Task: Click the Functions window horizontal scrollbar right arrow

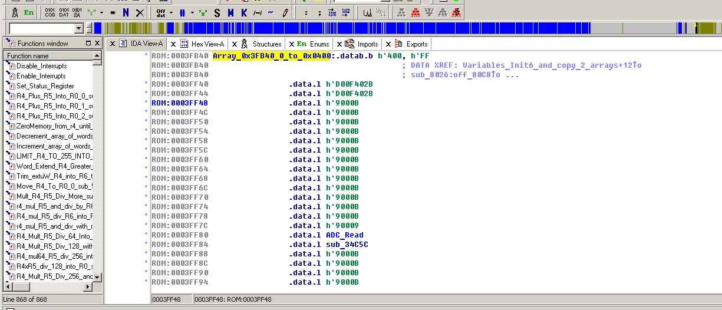Action: pos(88,287)
